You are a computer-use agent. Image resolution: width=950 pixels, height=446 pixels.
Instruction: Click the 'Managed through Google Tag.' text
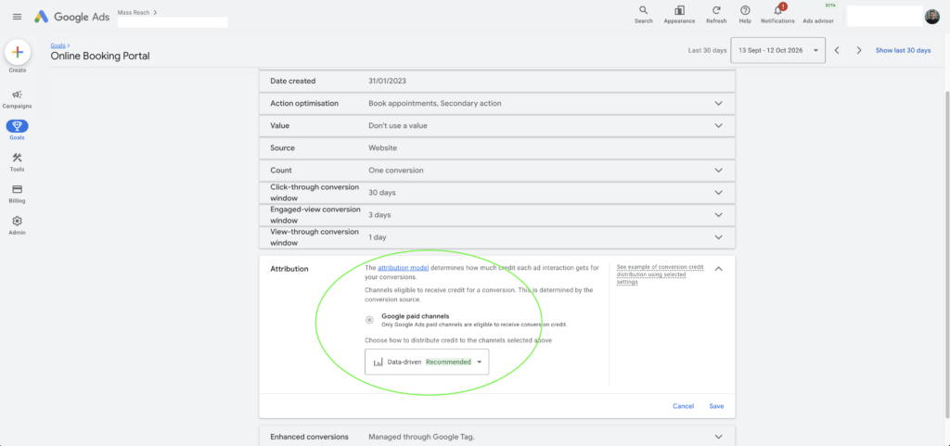tap(421, 437)
